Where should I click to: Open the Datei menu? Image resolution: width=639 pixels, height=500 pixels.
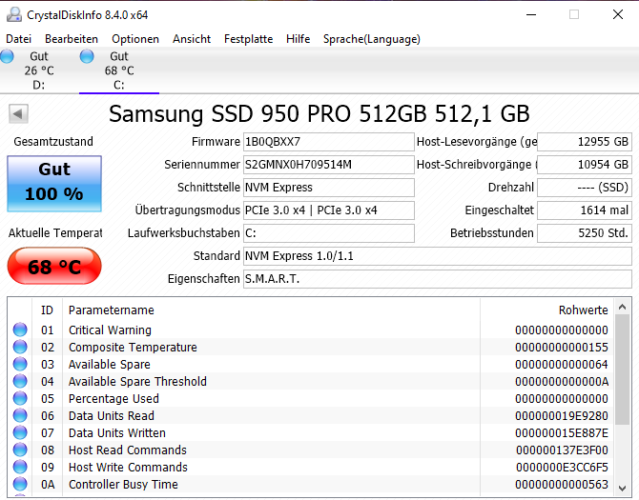tap(18, 39)
